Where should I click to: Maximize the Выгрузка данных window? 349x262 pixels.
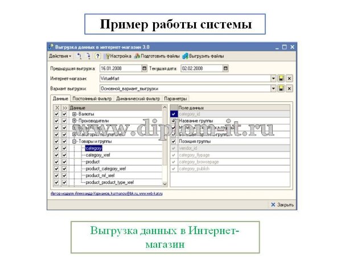pyautogui.click(x=285, y=47)
